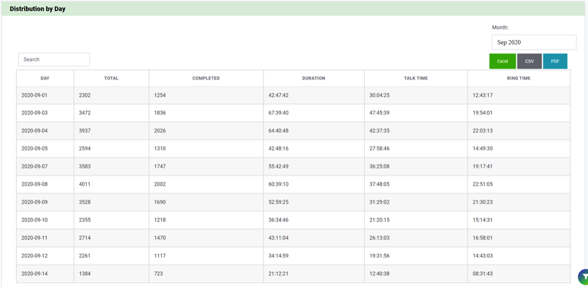The width and height of the screenshot is (588, 288).
Task: Select the ring time cell 14:43:03
Action: pos(482,256)
